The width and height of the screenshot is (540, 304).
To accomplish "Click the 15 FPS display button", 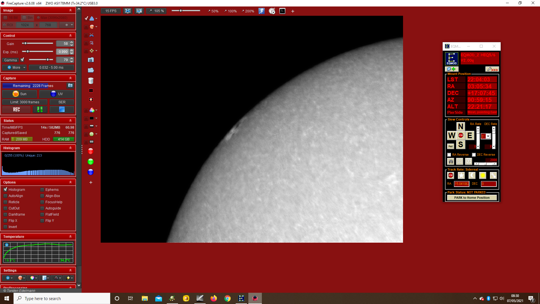I will (x=111, y=11).
